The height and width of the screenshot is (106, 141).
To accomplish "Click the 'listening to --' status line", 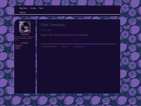I will pos(19,45).
